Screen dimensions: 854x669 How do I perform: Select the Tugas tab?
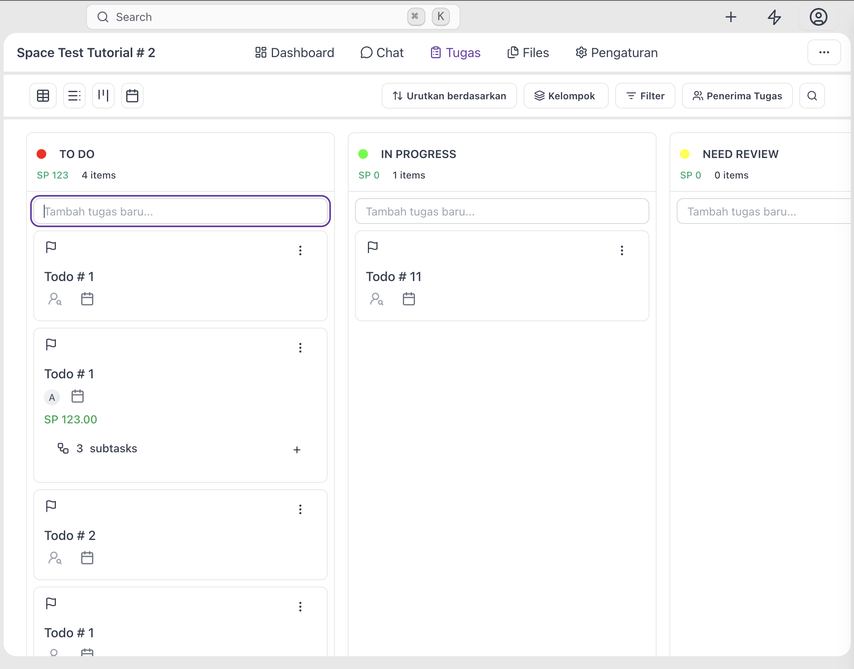[x=455, y=53]
